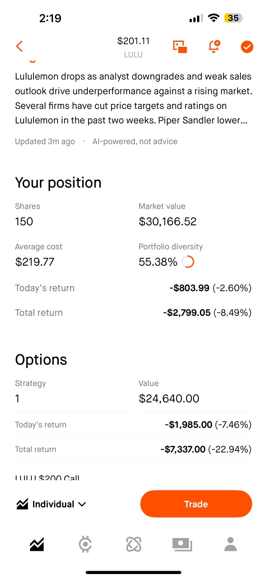Expand the Individual account dropdown
This screenshot has height=579, width=267.
[x=51, y=504]
